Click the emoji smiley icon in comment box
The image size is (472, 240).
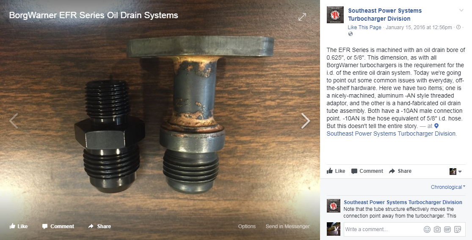pyautogui.click(x=427, y=229)
